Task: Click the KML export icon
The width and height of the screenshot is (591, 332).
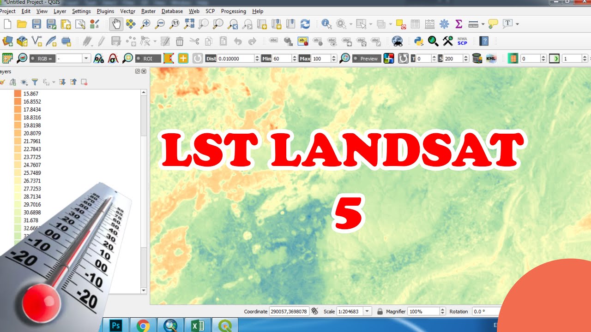Action: click(x=492, y=59)
